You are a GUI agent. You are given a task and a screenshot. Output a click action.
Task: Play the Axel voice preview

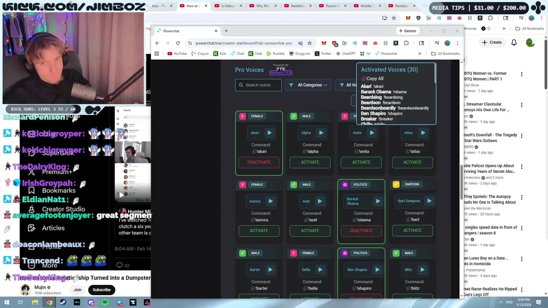click(x=319, y=201)
